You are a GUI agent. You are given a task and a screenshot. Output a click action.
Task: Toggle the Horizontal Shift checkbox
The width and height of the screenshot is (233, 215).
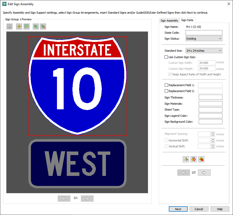(166, 140)
